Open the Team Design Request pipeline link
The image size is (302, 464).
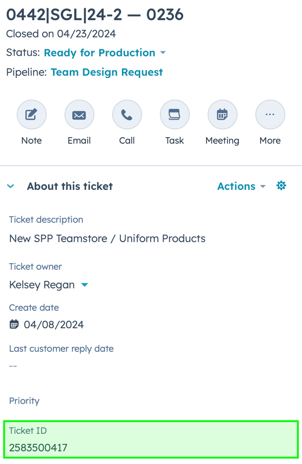coord(107,72)
